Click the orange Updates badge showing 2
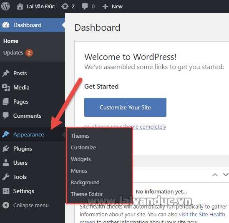The height and width of the screenshot is (223, 229). coord(29,53)
